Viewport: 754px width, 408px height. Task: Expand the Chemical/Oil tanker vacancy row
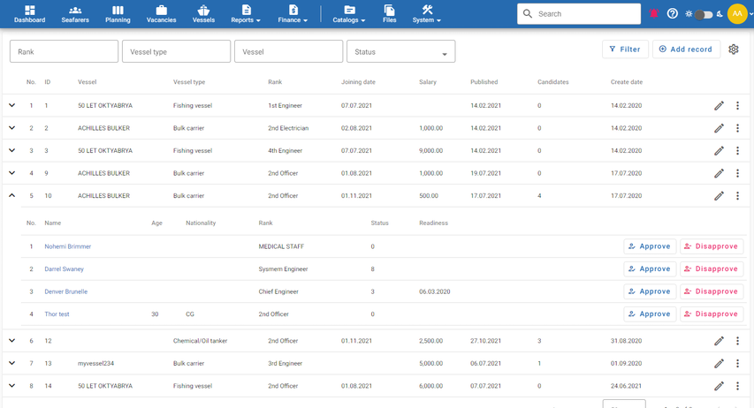coord(12,341)
